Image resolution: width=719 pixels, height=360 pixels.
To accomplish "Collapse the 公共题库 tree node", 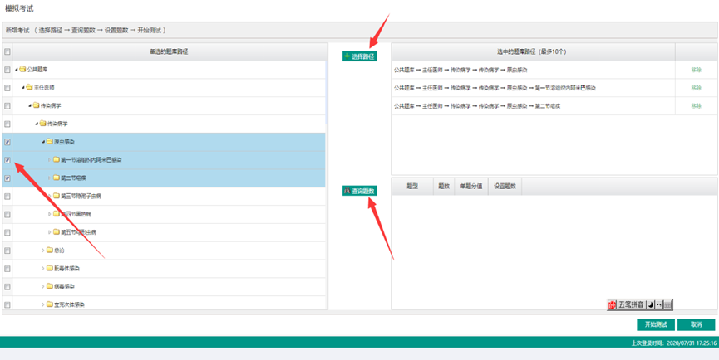I will point(17,70).
